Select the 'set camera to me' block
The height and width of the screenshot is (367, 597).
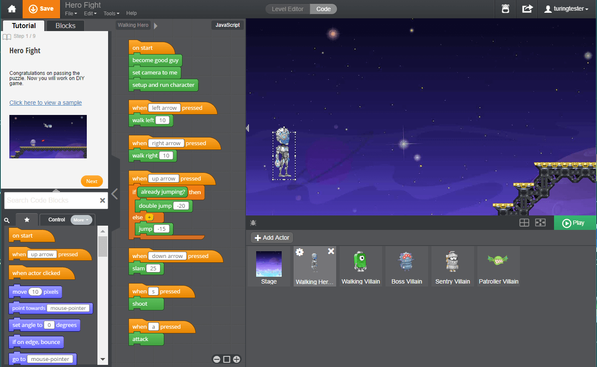point(155,73)
